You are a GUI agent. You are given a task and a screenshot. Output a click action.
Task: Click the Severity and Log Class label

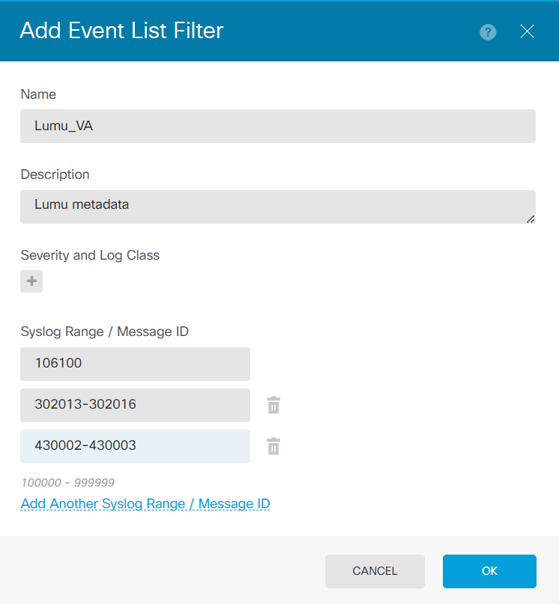click(90, 255)
